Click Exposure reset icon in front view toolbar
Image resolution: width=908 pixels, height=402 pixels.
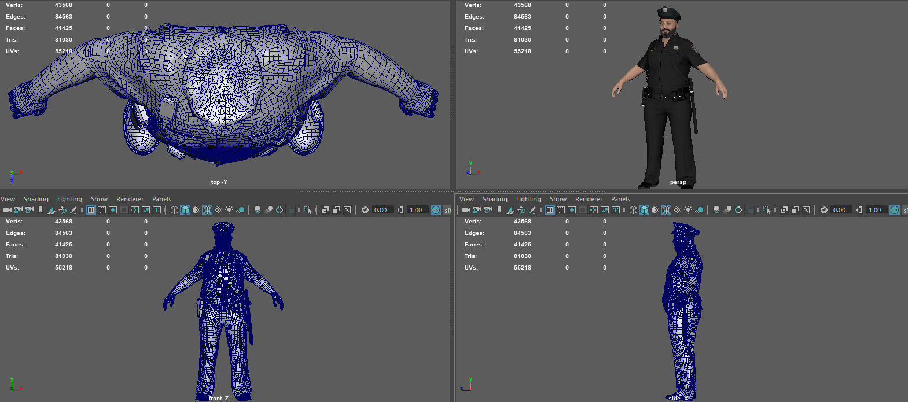tap(365, 210)
